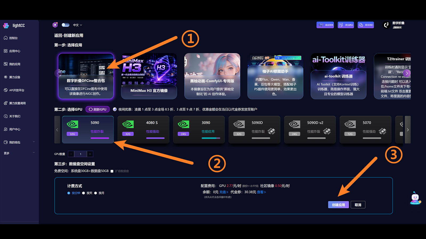426x239 pixels.
Task: Open 用户中心 in the sidebar
Action: click(x=12, y=129)
